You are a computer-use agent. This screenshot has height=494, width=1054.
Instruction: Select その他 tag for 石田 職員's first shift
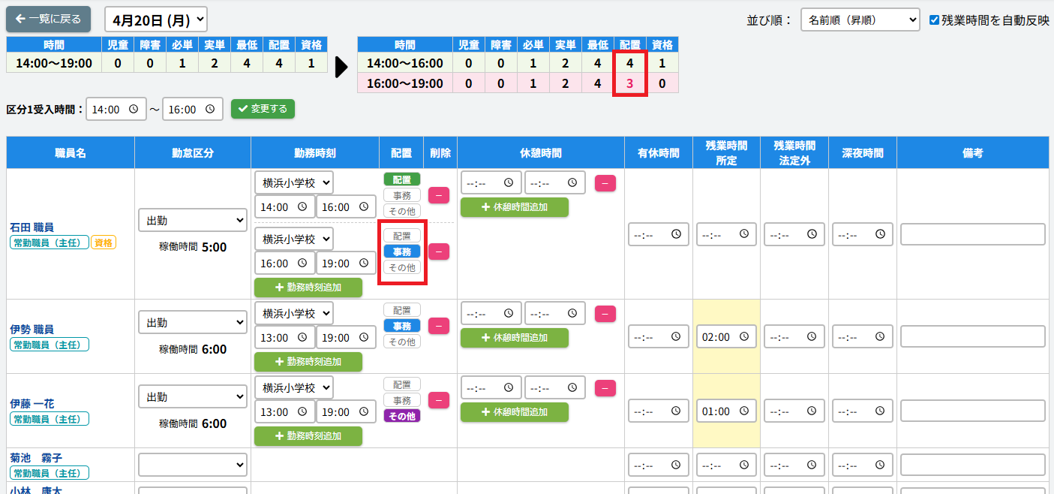[402, 211]
